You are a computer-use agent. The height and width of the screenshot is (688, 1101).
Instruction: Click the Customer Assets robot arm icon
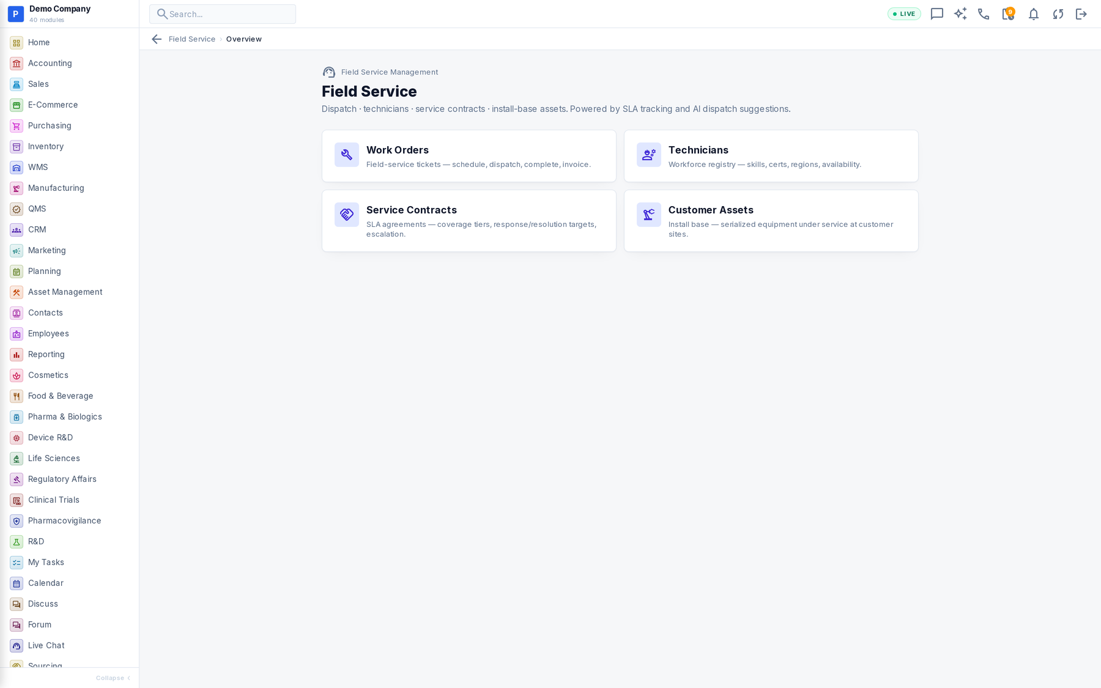[x=649, y=215]
